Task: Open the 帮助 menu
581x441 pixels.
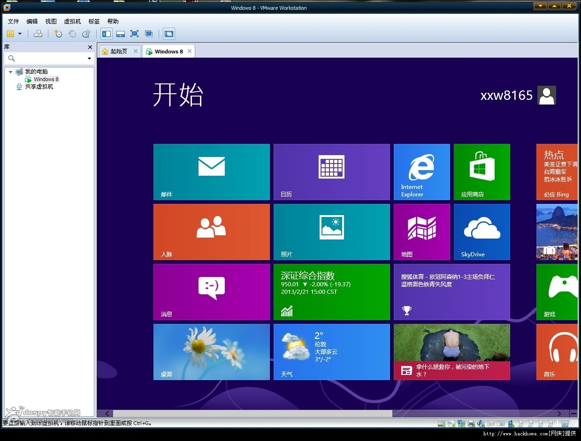Action: (x=113, y=22)
